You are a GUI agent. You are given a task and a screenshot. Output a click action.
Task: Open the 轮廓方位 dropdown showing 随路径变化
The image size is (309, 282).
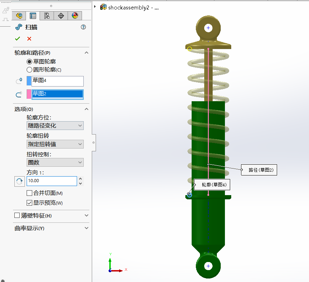[x=55, y=126]
